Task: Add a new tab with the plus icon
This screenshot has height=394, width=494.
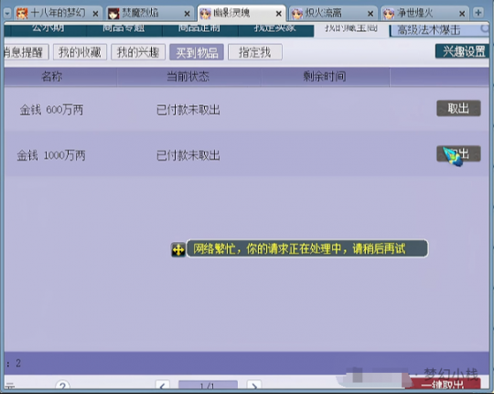Action: click(x=478, y=13)
